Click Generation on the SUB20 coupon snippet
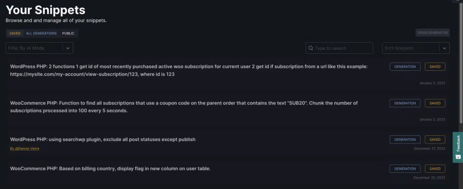The width and height of the screenshot is (463, 189). point(405,103)
